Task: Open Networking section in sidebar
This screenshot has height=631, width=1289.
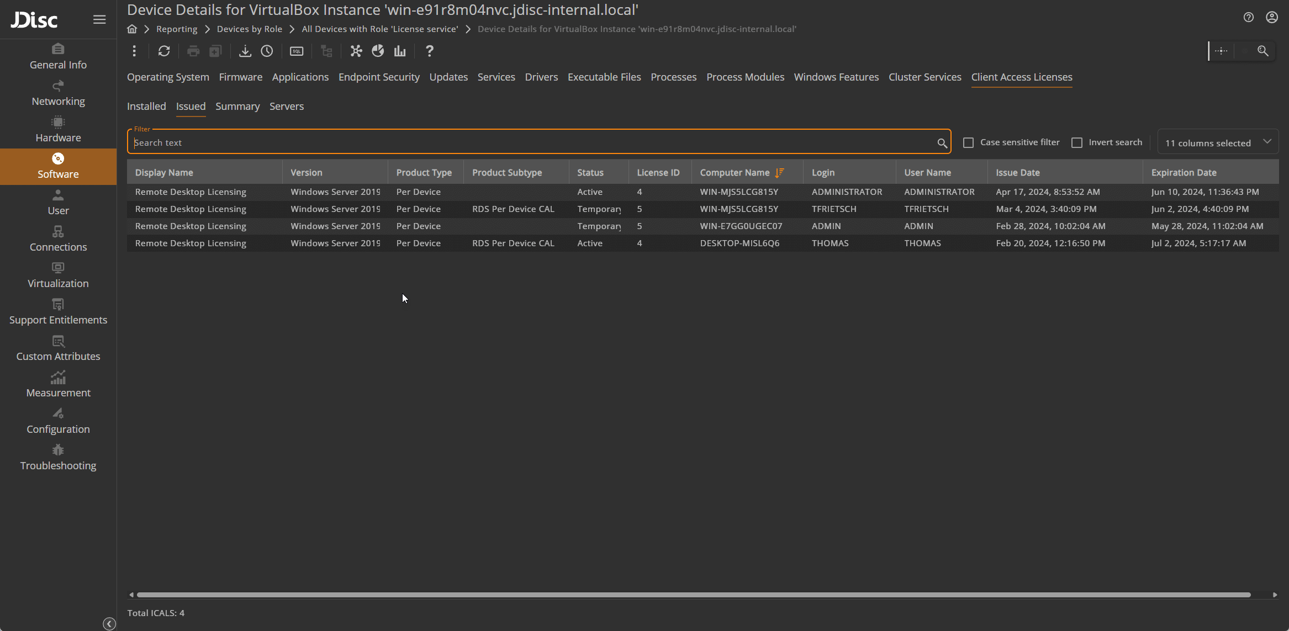Action: click(58, 93)
